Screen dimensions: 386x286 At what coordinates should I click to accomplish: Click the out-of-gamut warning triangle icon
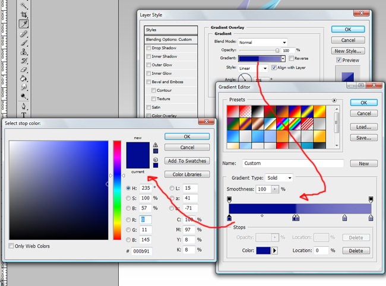156,144
